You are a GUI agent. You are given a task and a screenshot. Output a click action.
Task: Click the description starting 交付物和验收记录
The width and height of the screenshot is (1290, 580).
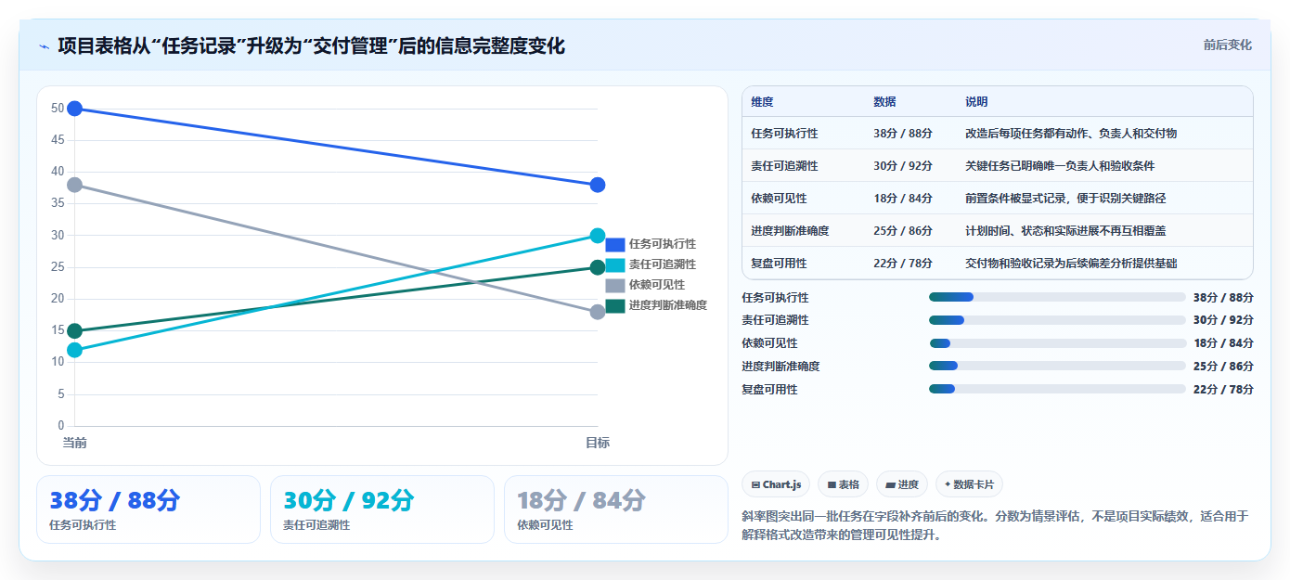tap(1071, 264)
